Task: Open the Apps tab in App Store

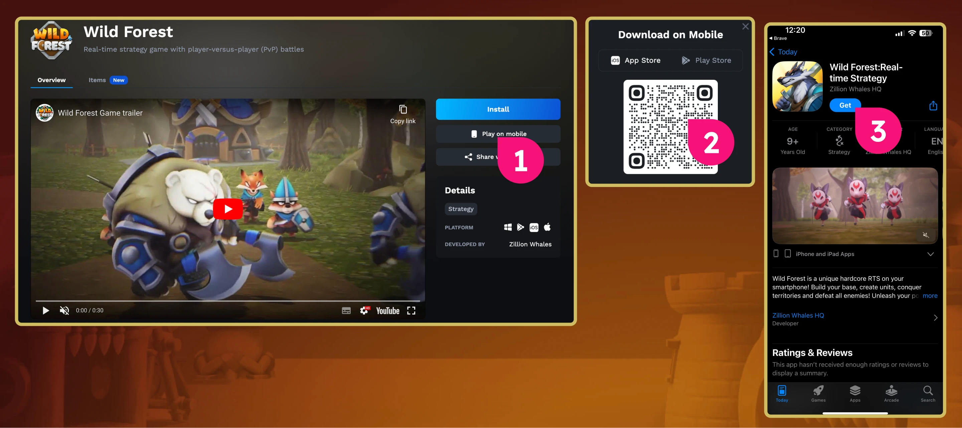Action: (855, 394)
